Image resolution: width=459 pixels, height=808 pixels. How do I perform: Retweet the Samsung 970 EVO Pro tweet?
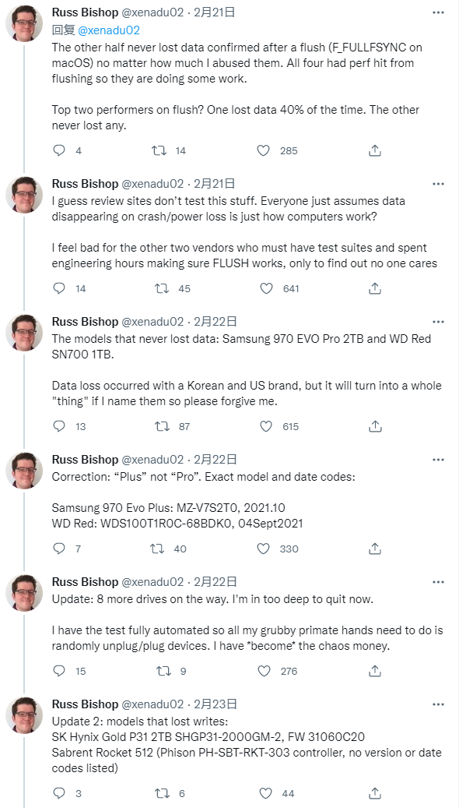pos(162,426)
